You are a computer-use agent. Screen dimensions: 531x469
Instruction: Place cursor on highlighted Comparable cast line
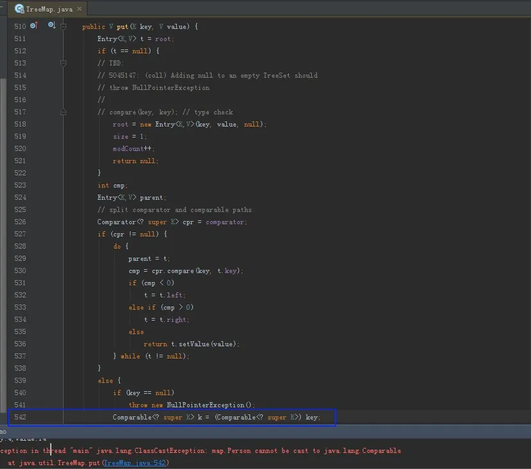tap(216, 418)
